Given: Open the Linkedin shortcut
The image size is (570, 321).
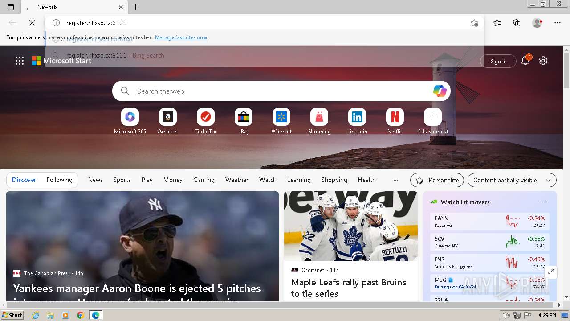Looking at the screenshot, I should pos(357,121).
